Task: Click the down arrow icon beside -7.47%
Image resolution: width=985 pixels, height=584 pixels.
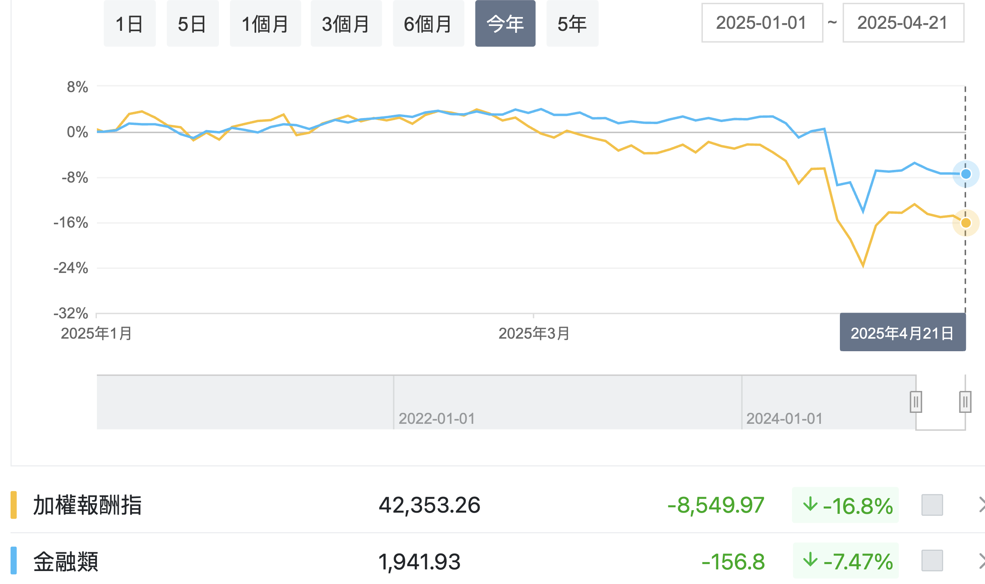Action: click(810, 560)
